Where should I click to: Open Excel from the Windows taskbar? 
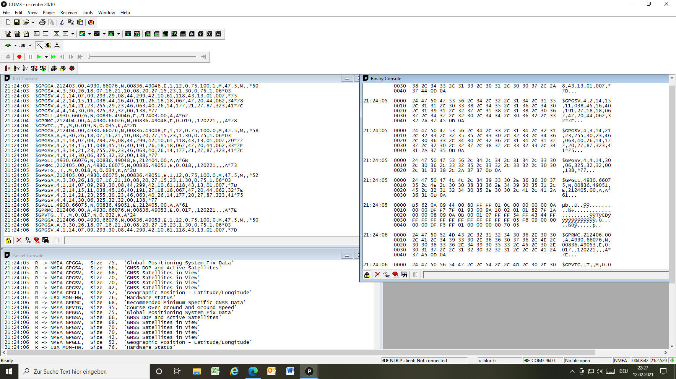point(215,371)
